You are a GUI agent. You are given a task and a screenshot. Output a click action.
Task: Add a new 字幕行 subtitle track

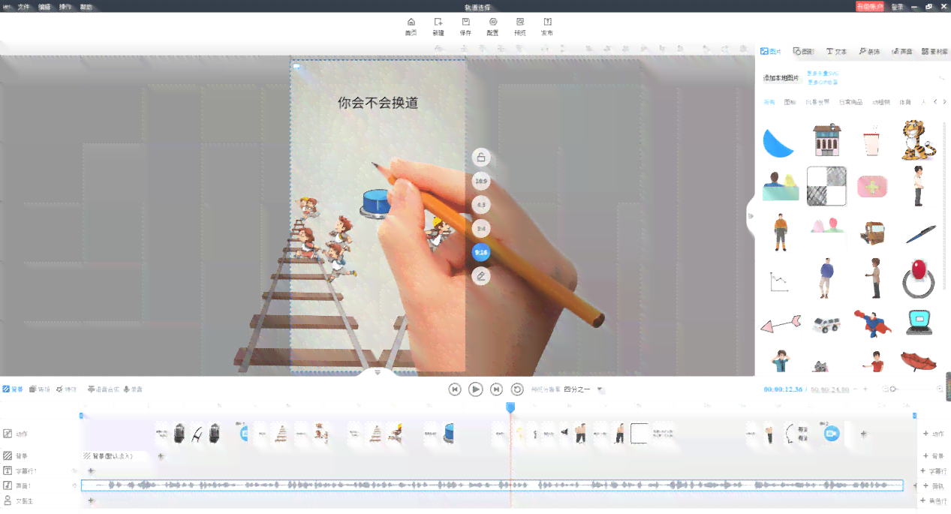point(934,471)
